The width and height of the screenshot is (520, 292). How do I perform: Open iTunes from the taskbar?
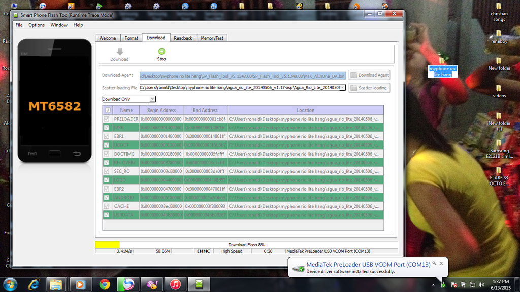point(175,285)
